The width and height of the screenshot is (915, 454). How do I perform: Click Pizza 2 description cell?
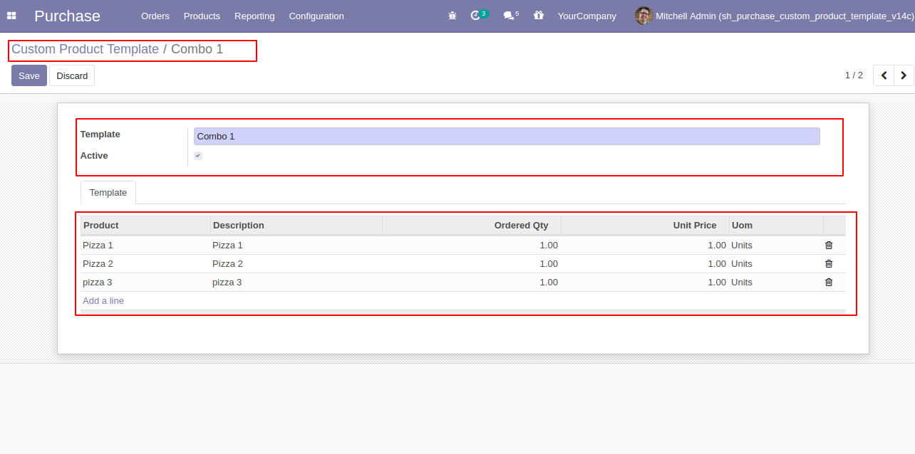pyautogui.click(x=296, y=263)
